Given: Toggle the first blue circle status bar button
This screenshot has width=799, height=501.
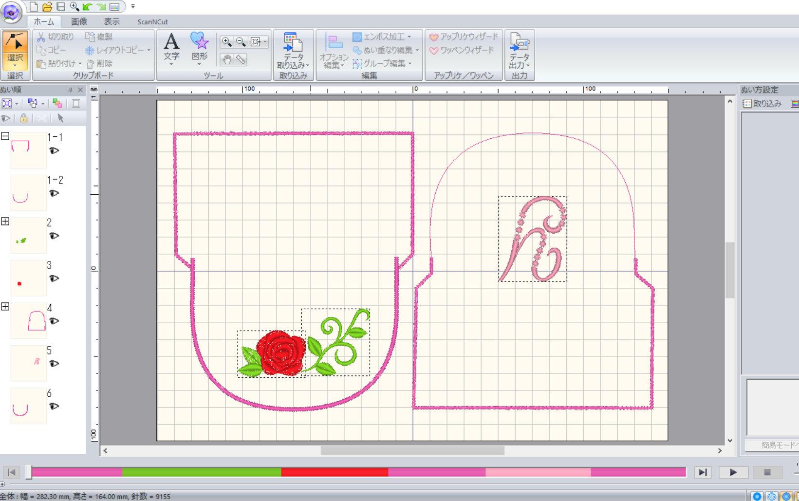Looking at the screenshot, I should [x=757, y=496].
